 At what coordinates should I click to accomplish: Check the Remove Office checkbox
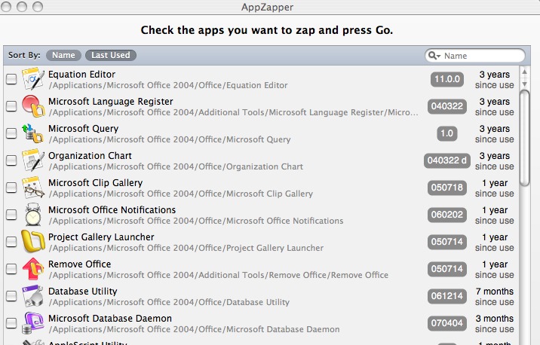click(11, 269)
